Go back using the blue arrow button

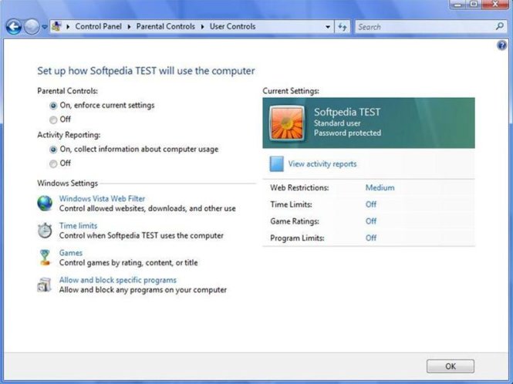[x=14, y=27]
